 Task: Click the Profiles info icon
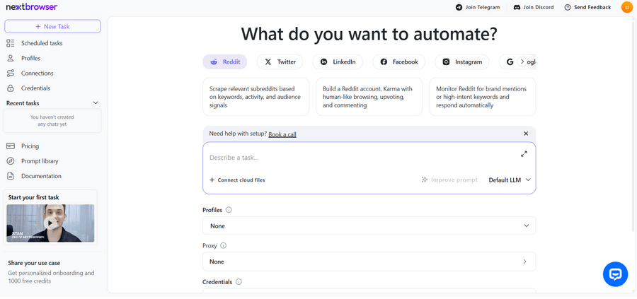point(229,210)
